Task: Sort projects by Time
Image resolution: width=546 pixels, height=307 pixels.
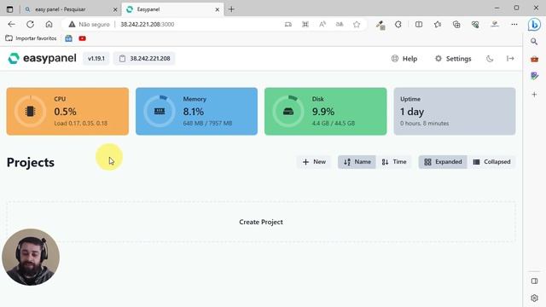Action: click(394, 162)
